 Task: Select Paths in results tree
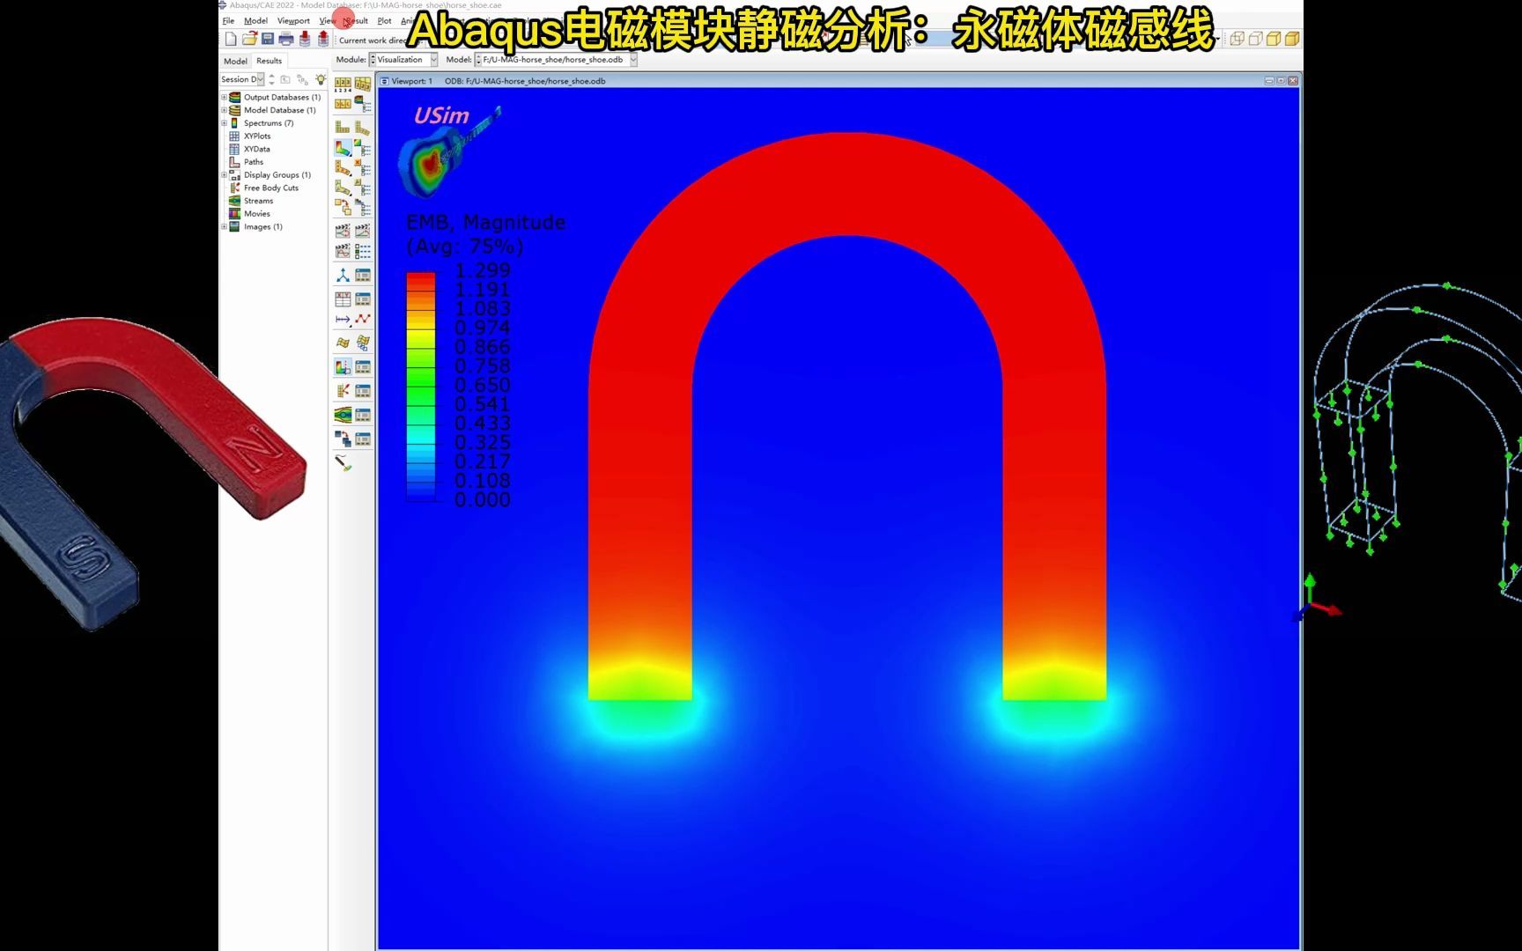[254, 162]
